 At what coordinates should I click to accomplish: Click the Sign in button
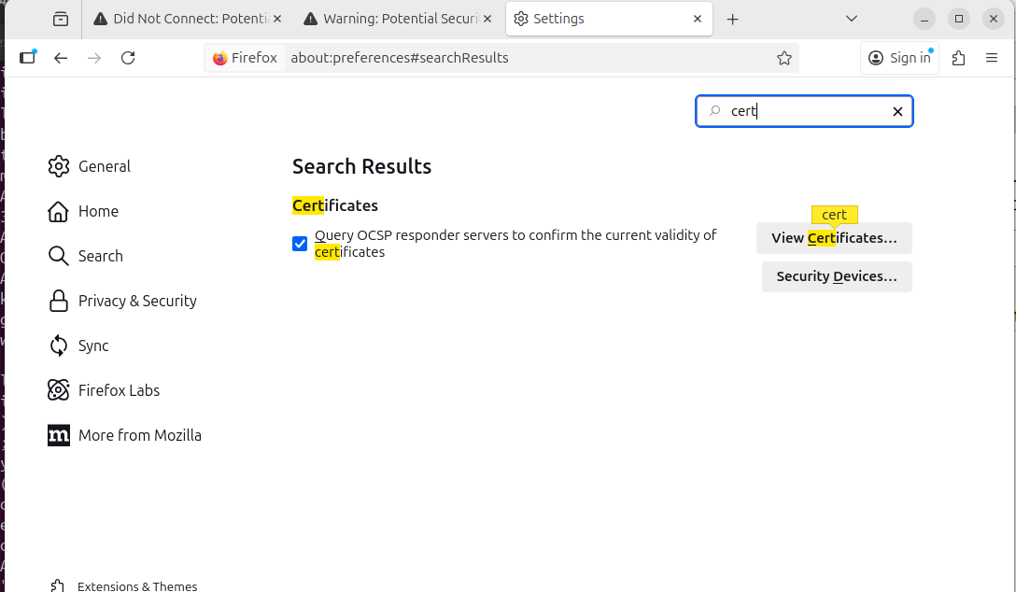pos(899,58)
